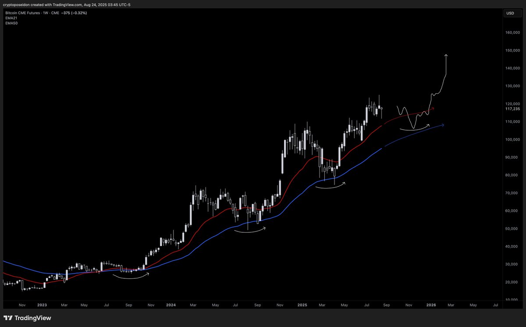
Task: Click the TradingView wordmark at bottom
Action: coord(33,318)
